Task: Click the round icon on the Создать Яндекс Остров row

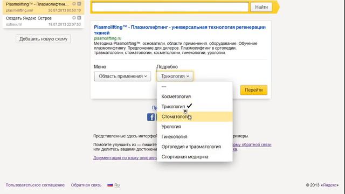Action: tap(74, 18)
